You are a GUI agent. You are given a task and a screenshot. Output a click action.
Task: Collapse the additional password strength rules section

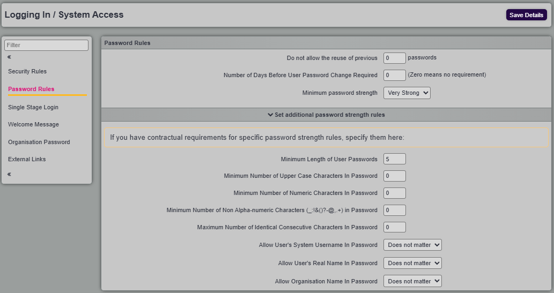tap(326, 115)
